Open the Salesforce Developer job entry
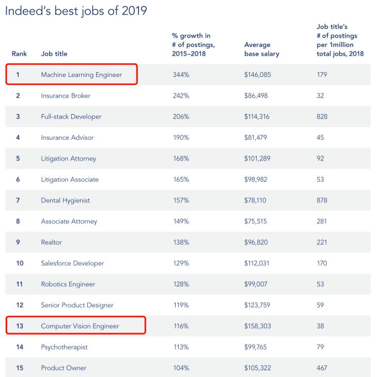Image resolution: width=390 pixels, height=377 pixels. [x=72, y=263]
